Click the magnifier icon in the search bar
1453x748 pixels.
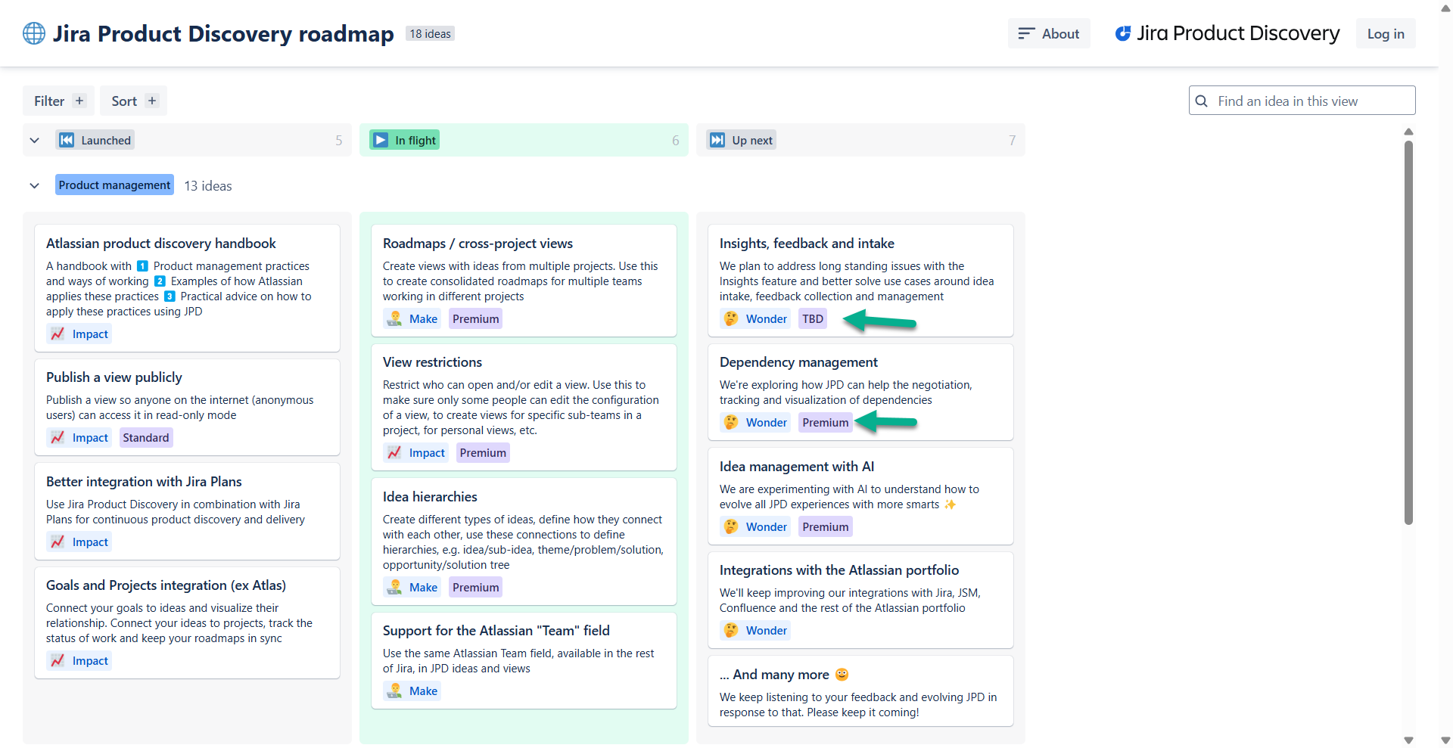point(1203,100)
